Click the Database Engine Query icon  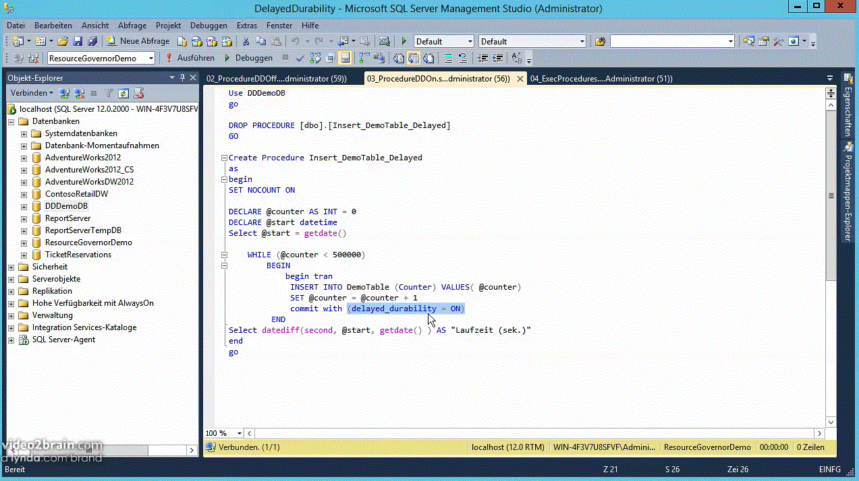(x=182, y=41)
